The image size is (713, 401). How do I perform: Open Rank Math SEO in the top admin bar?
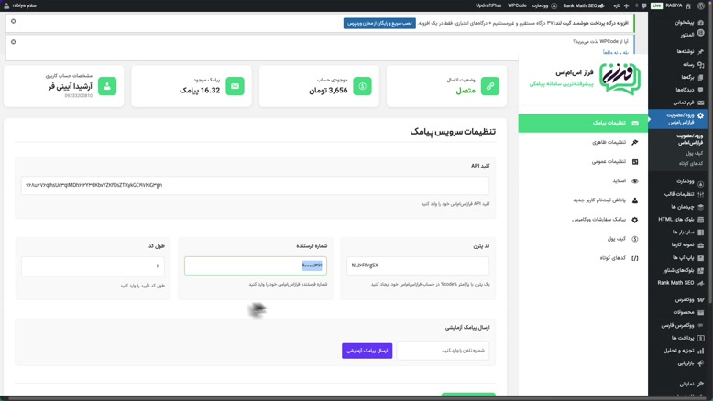pos(580,5)
